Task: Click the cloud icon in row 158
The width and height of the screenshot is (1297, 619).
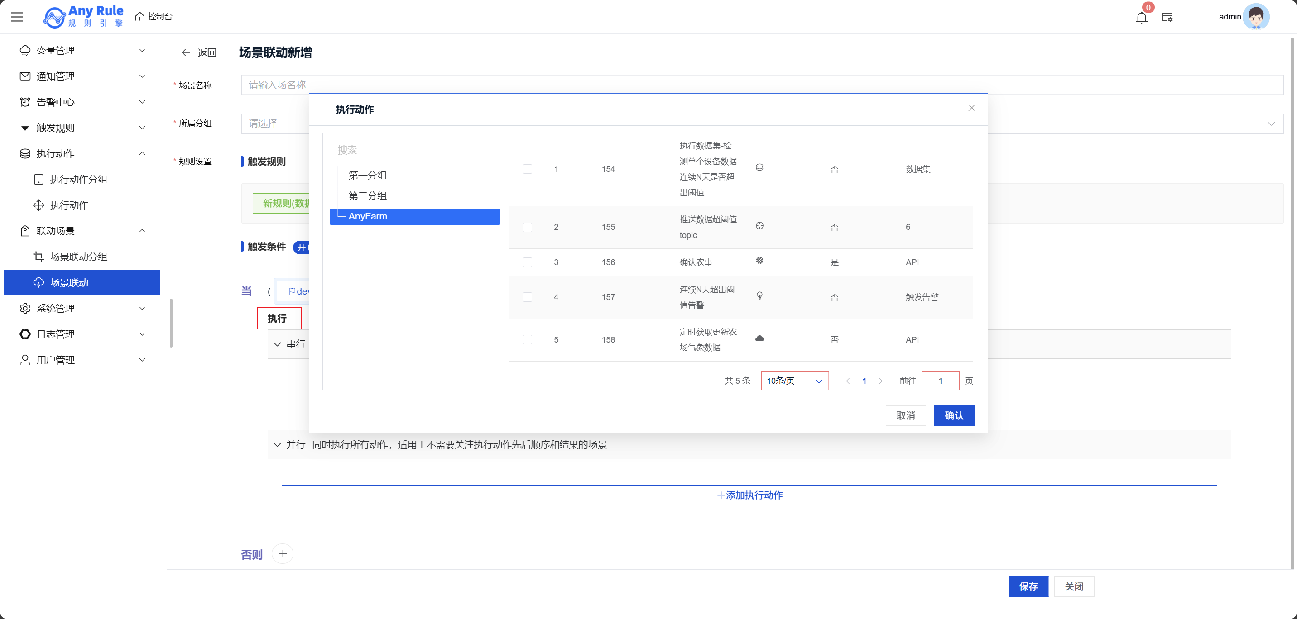Action: tap(759, 339)
